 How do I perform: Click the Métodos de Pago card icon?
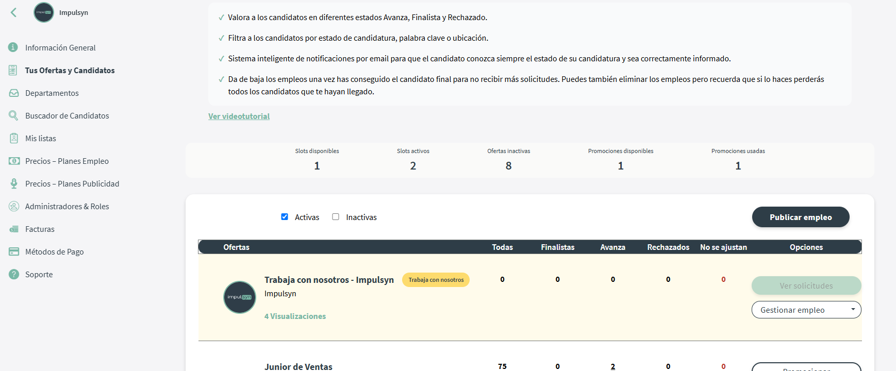pos(14,251)
